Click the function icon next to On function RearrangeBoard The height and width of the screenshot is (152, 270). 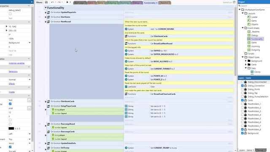pos(49,124)
